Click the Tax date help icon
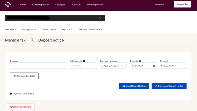197x111 pixels. [x=139, y=61]
